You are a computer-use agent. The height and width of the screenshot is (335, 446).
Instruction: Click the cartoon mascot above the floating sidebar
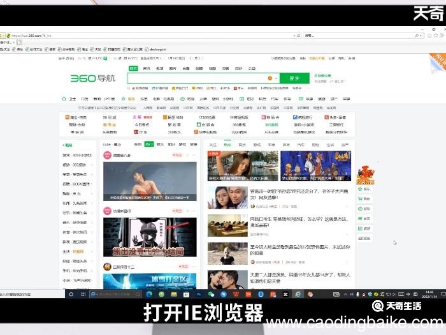pyautogui.click(x=365, y=175)
